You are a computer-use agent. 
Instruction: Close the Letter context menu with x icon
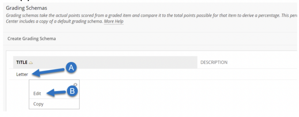click(x=76, y=85)
